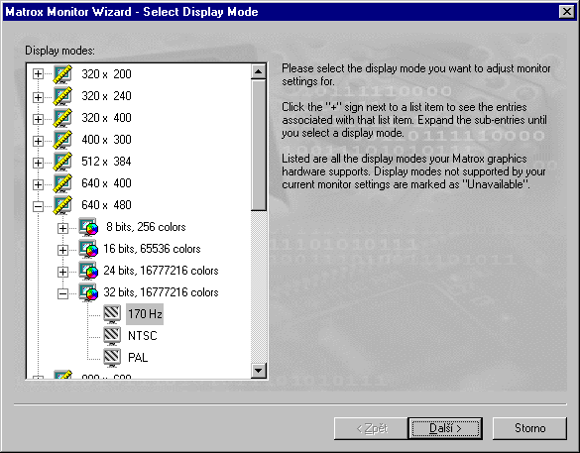Select the 640 x 400 list item
The height and width of the screenshot is (453, 580).
106,183
